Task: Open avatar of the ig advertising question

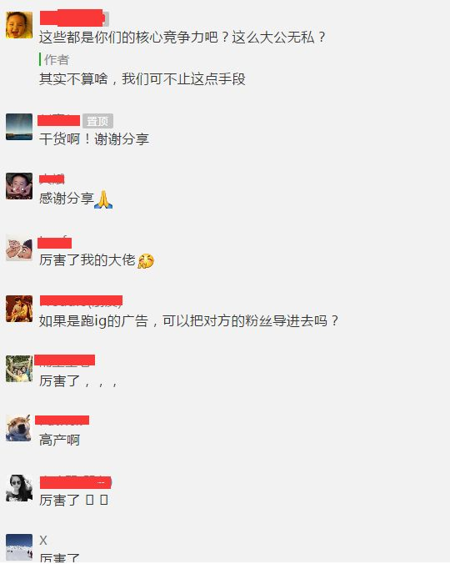Action: coord(19,309)
